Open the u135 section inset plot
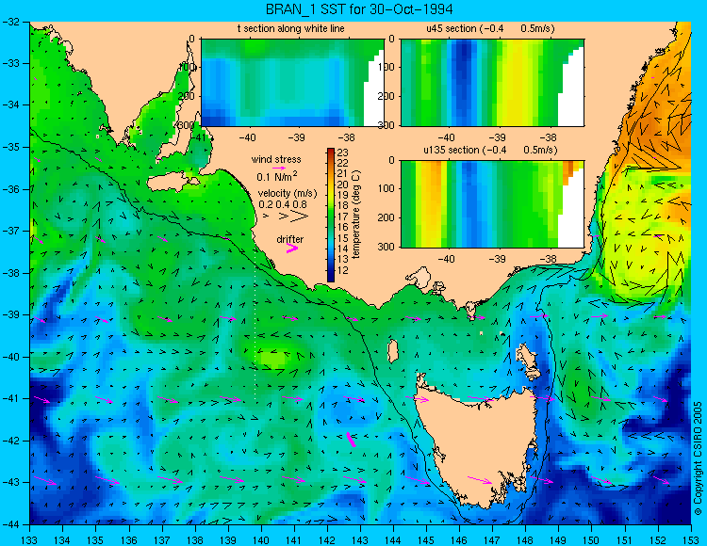This screenshot has height=546, width=707. click(492, 204)
